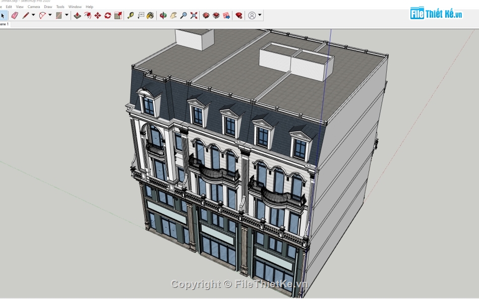
Task: Pick the Eraser tool
Action: pos(15,15)
